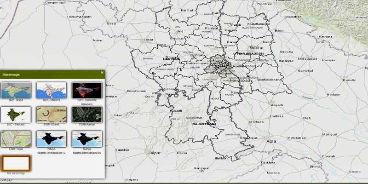Click the Meerut label on map
Viewport: 368px width, 184px height.
pyautogui.click(x=255, y=47)
